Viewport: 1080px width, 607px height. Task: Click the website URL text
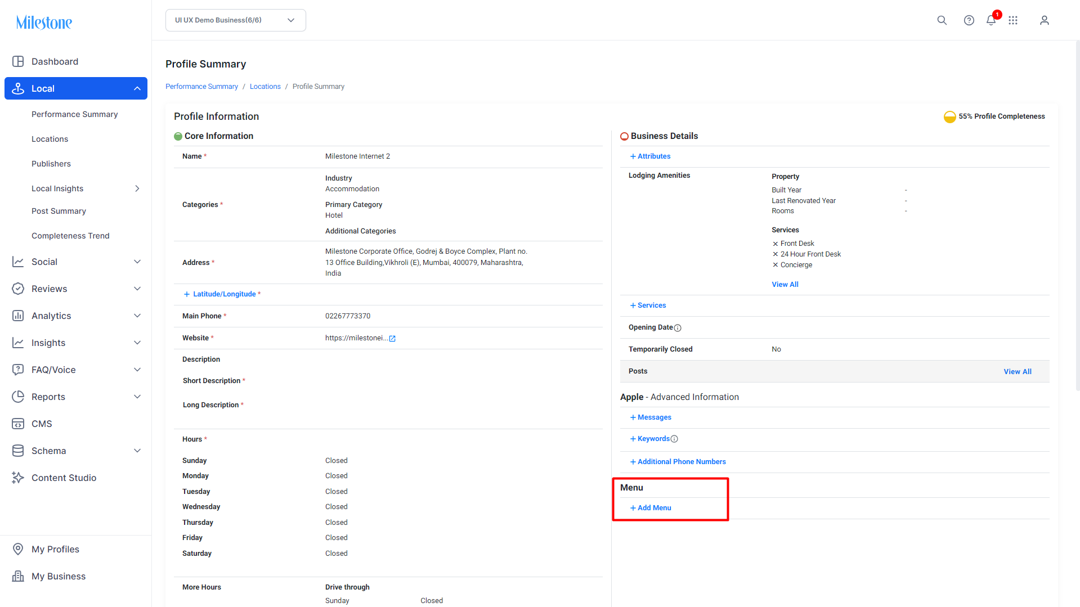click(356, 338)
